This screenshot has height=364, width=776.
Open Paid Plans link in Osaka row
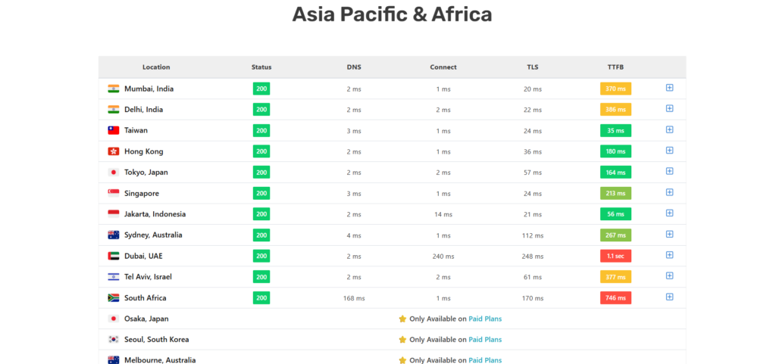point(485,319)
